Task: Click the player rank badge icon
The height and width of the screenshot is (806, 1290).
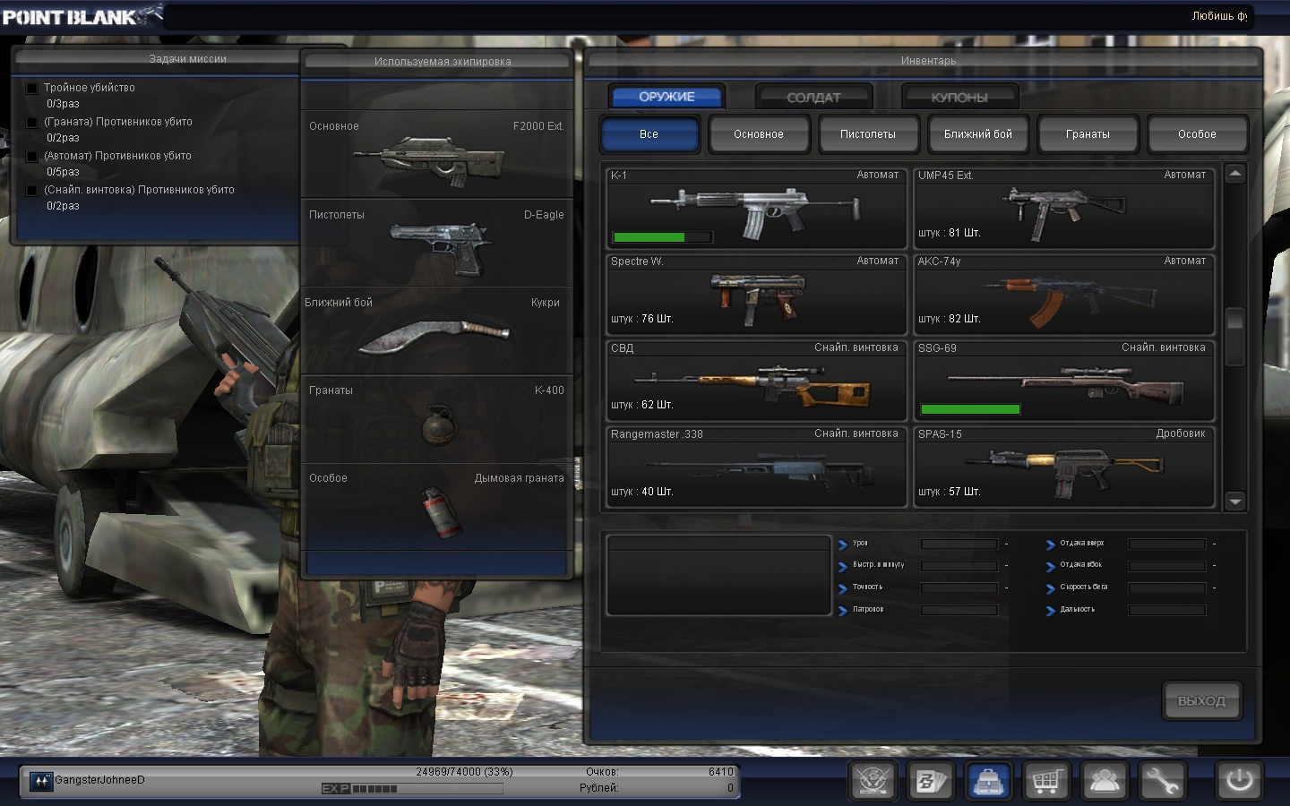Action: pos(41,781)
